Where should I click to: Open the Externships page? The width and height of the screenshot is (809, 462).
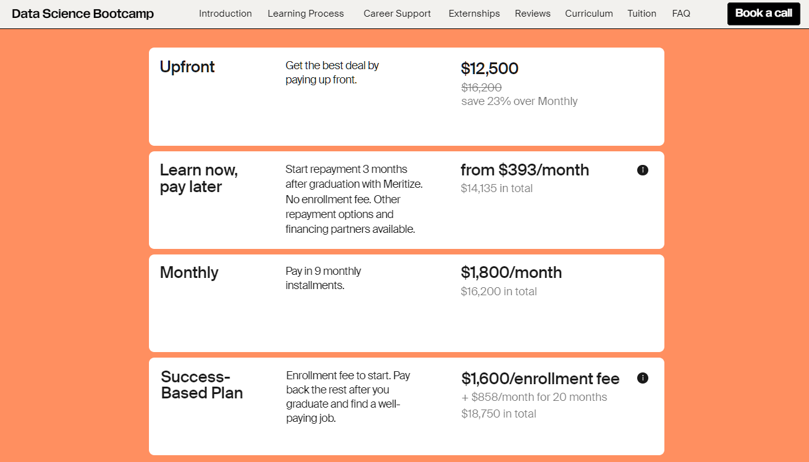pos(474,13)
